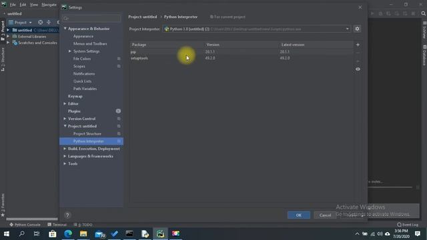
Task: Click the Cancel button
Action: click(x=325, y=215)
